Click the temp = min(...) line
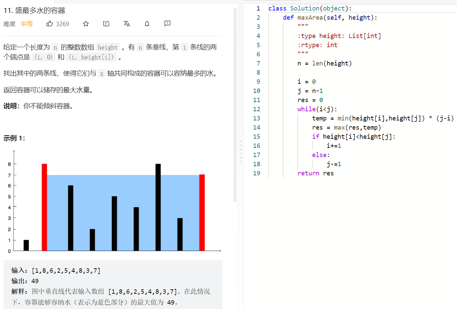 tap(383, 118)
